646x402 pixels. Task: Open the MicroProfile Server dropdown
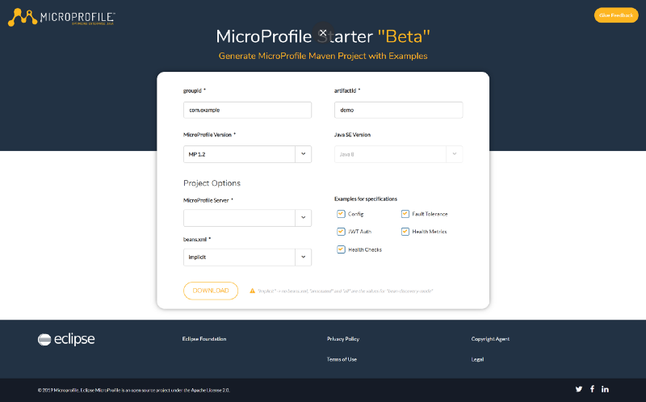(303, 218)
